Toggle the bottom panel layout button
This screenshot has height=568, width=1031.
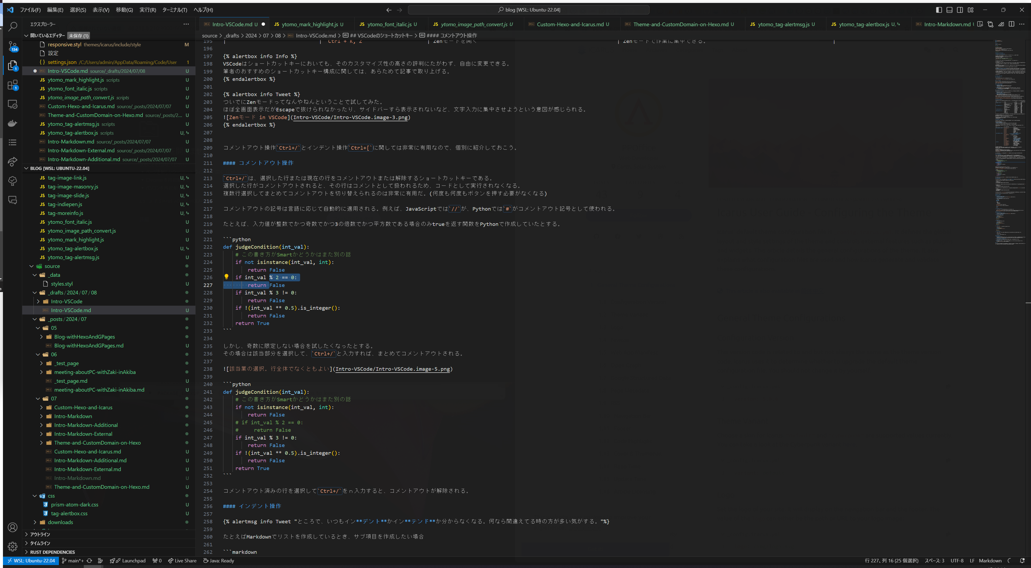tap(949, 10)
